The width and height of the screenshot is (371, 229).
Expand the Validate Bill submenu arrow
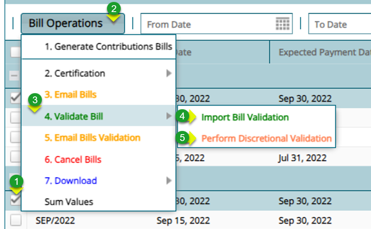coord(169,116)
